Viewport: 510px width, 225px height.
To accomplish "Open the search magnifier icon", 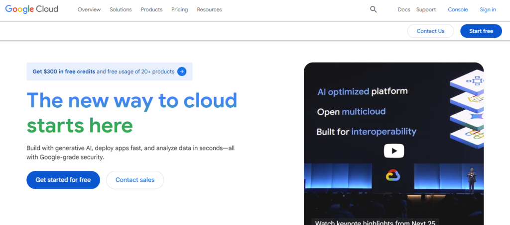I will pos(374,9).
